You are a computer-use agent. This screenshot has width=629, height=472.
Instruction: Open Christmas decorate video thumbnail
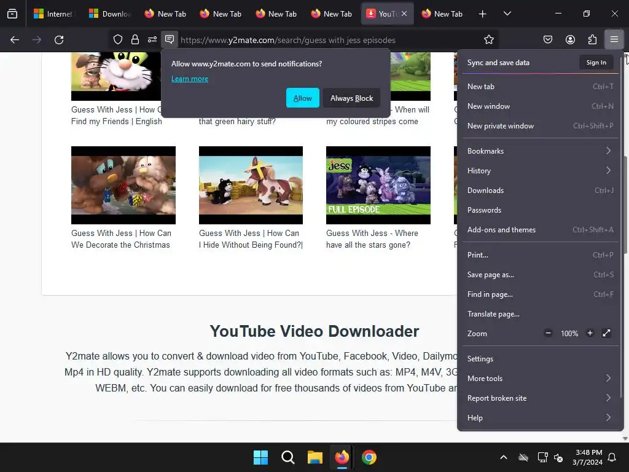coord(123,185)
